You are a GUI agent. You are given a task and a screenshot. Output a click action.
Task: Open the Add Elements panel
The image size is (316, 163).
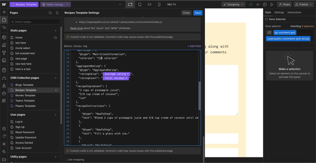pos(4,12)
